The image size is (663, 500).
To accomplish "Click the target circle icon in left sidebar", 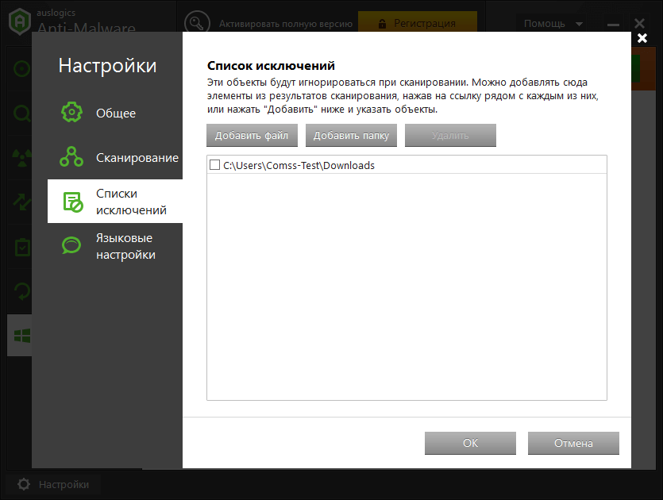I will pos(22,68).
